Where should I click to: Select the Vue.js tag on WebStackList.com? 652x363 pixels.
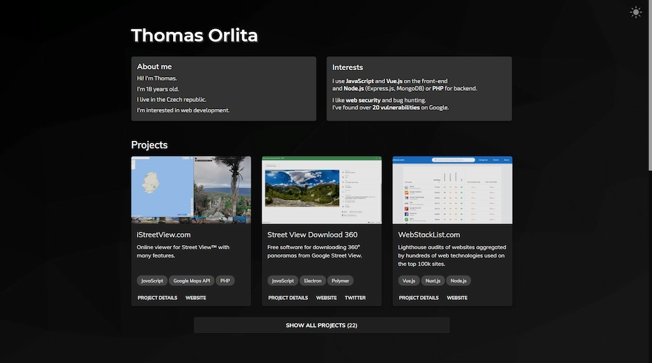coord(409,281)
